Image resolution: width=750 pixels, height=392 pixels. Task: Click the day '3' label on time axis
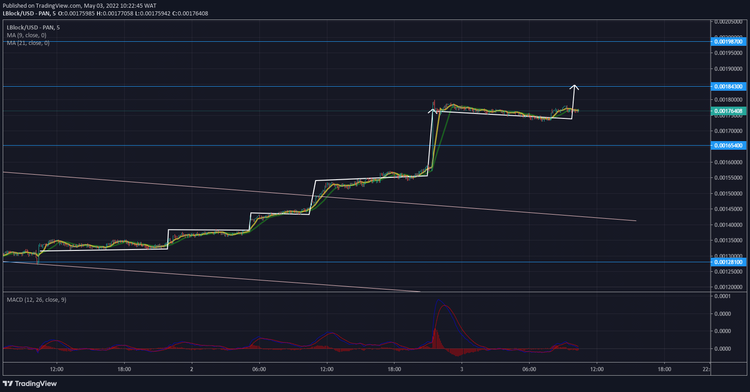tap(462, 369)
